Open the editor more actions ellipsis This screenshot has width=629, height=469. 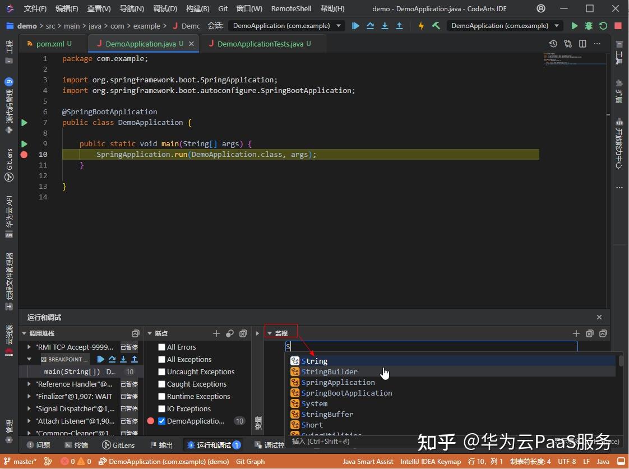(597, 44)
